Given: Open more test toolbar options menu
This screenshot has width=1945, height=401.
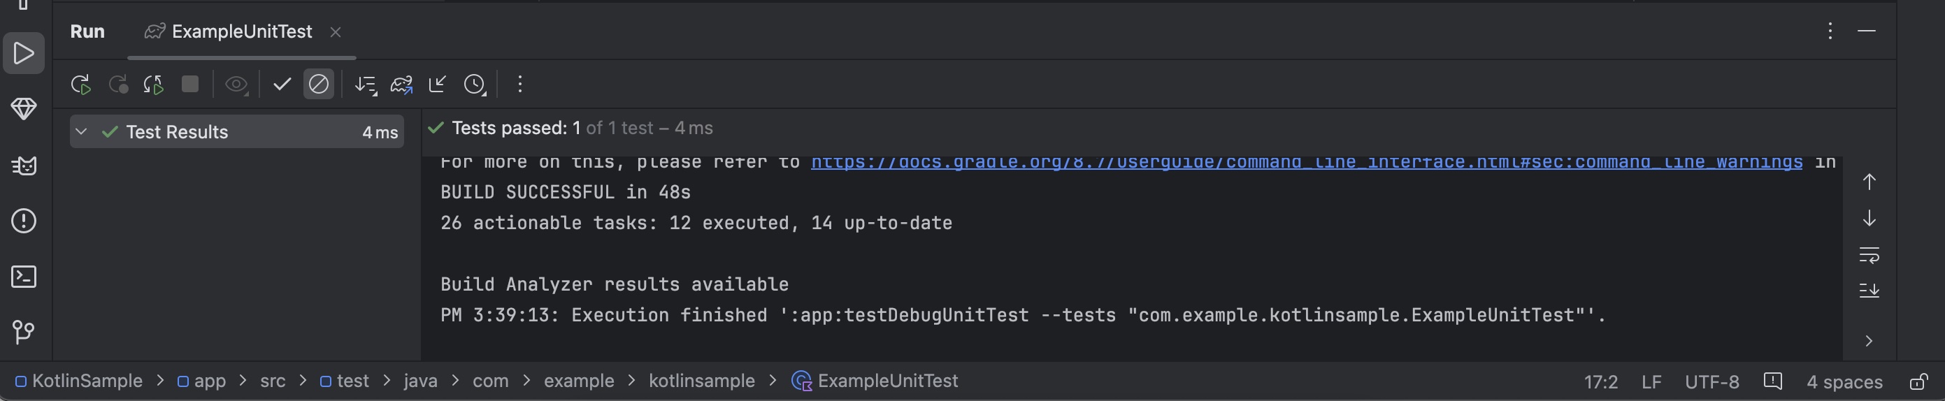Looking at the screenshot, I should 520,84.
